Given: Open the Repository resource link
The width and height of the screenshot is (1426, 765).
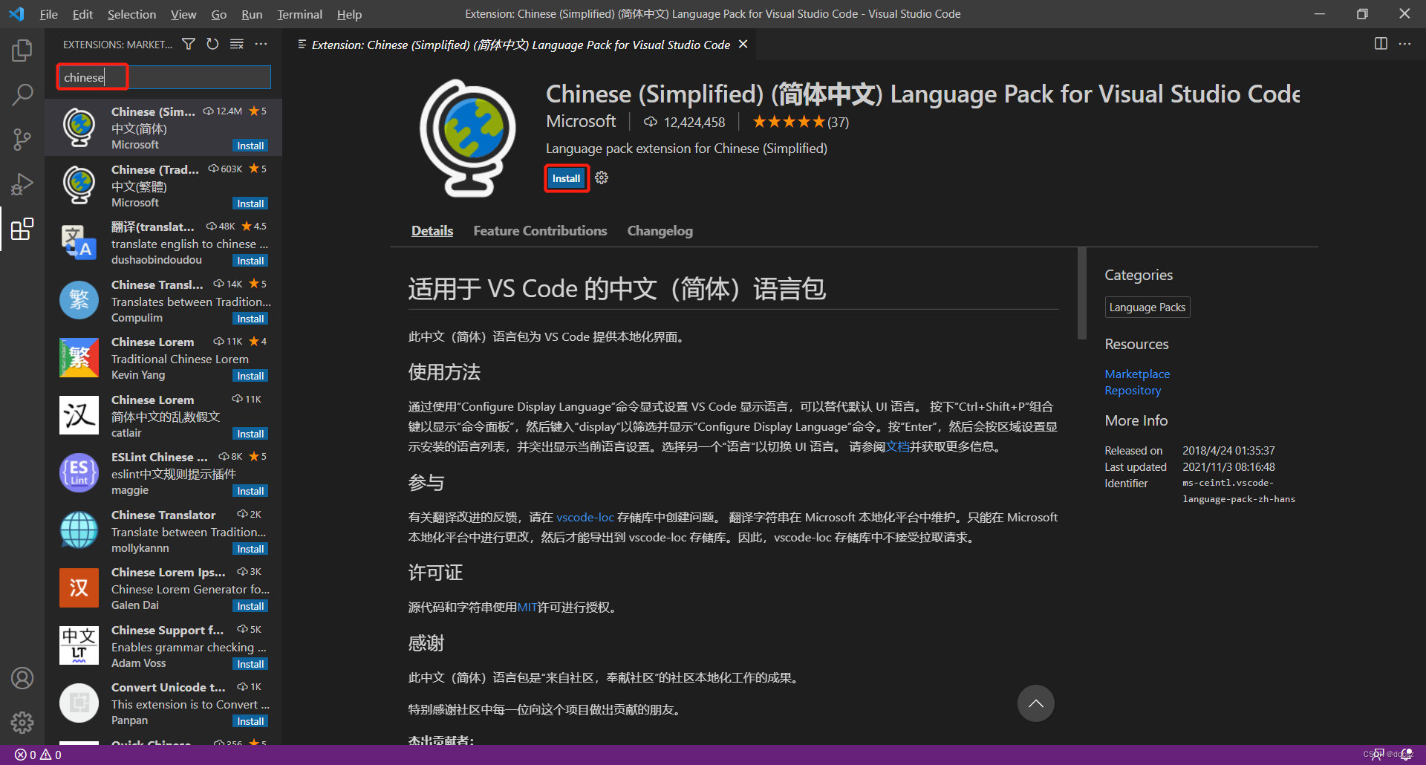Looking at the screenshot, I should pos(1133,390).
